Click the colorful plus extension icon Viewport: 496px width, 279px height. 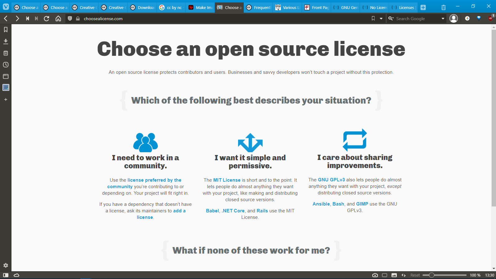(x=467, y=18)
